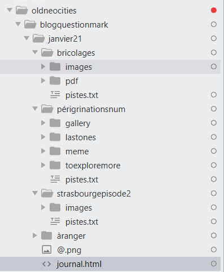224x272 pixels.
Task: Click the status circle next to blogquestionmark
Action: [214, 24]
